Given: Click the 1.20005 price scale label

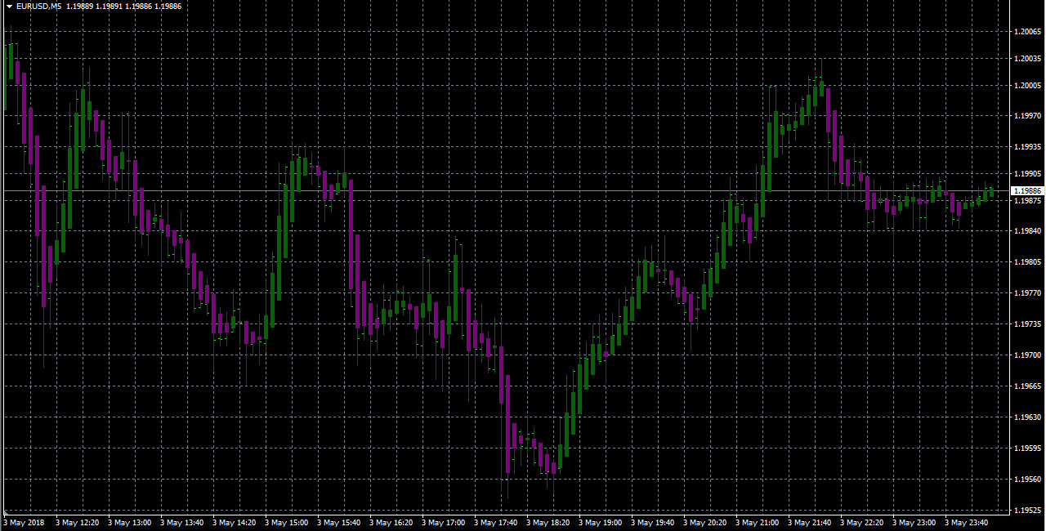Looking at the screenshot, I should [1027, 86].
